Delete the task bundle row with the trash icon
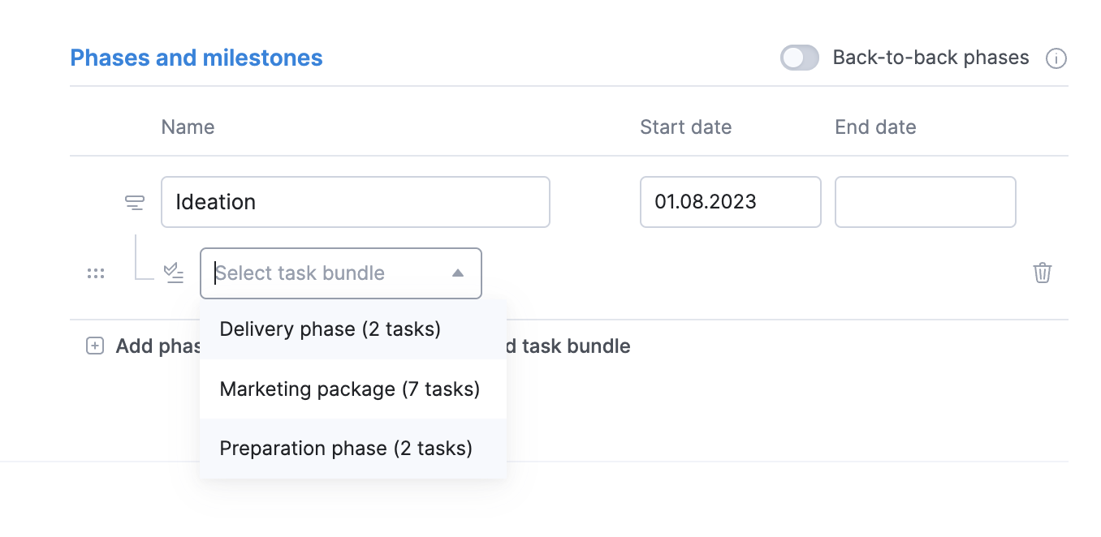1101x537 pixels. 1043,273
